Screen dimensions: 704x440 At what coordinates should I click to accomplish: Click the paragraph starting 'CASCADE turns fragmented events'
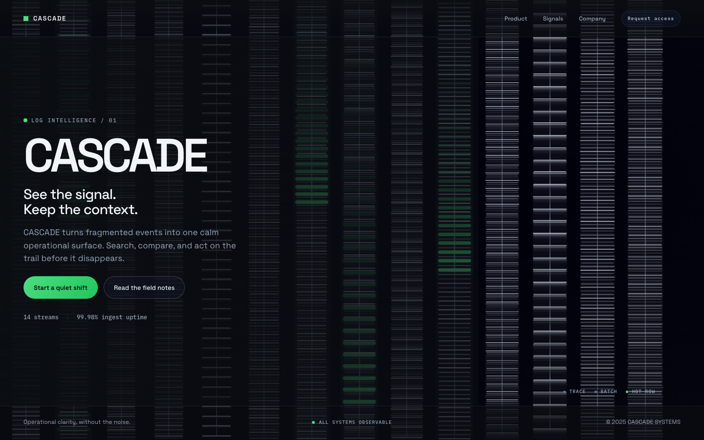[x=130, y=245]
